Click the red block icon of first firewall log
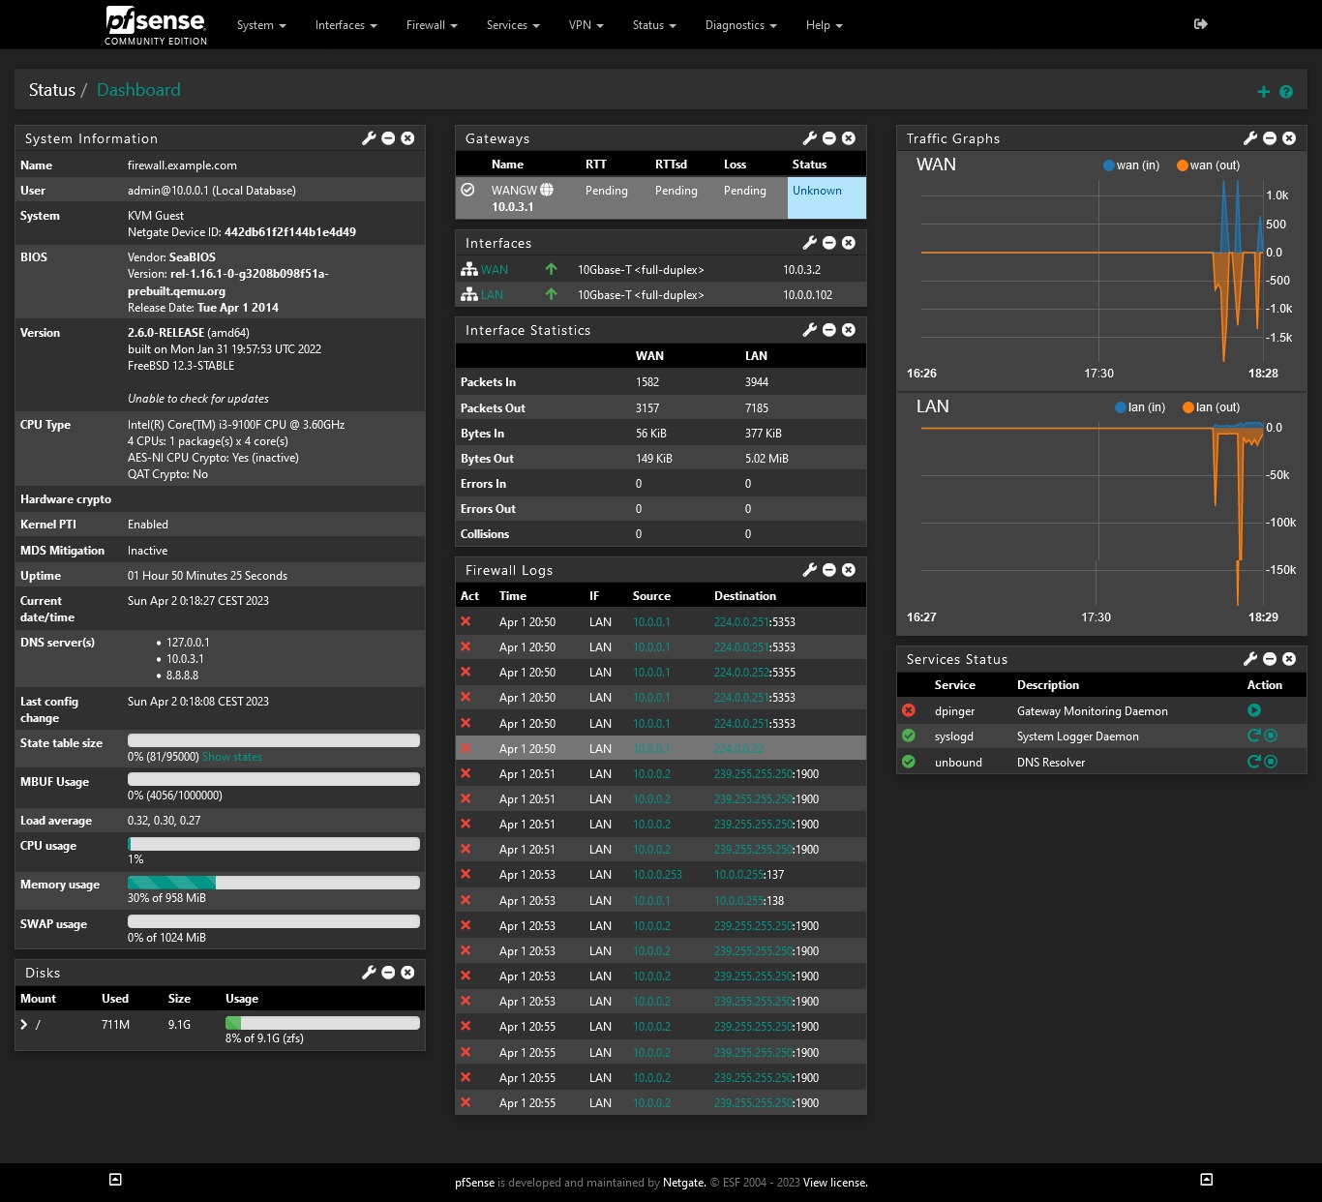The height and width of the screenshot is (1202, 1322). click(466, 622)
